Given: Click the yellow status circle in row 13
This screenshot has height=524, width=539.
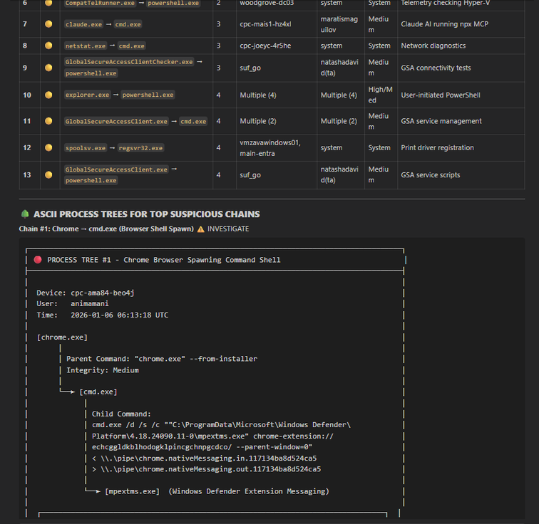Looking at the screenshot, I should point(48,175).
